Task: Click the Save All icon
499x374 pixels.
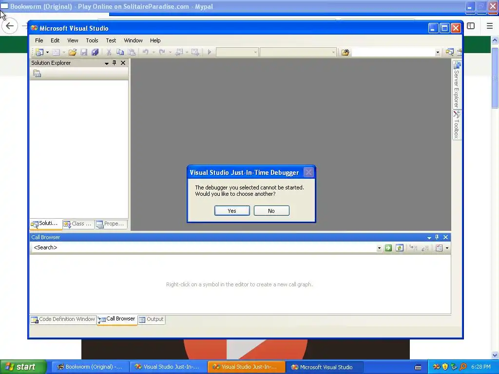Action: pyautogui.click(x=95, y=52)
